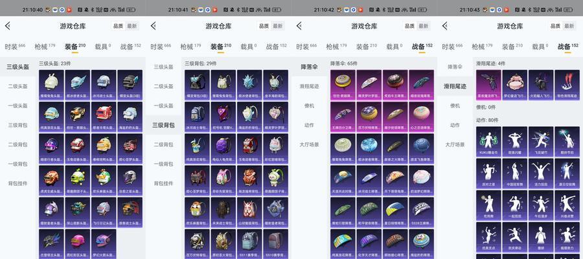Image resolution: width=583 pixels, height=259 pixels.
Task: Open the 冰河战士头盔 helmet item
Action: (x=104, y=85)
